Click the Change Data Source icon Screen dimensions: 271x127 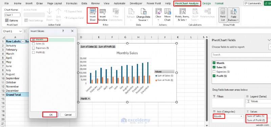click(143, 11)
